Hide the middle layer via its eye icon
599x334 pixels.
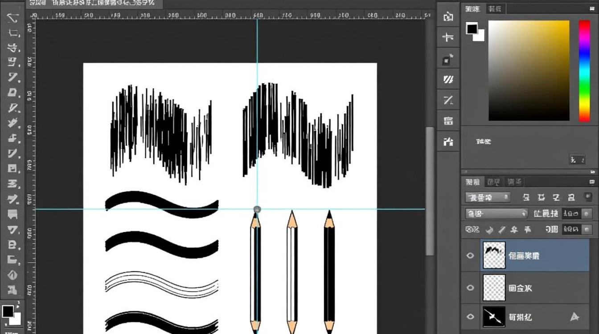tap(470, 288)
